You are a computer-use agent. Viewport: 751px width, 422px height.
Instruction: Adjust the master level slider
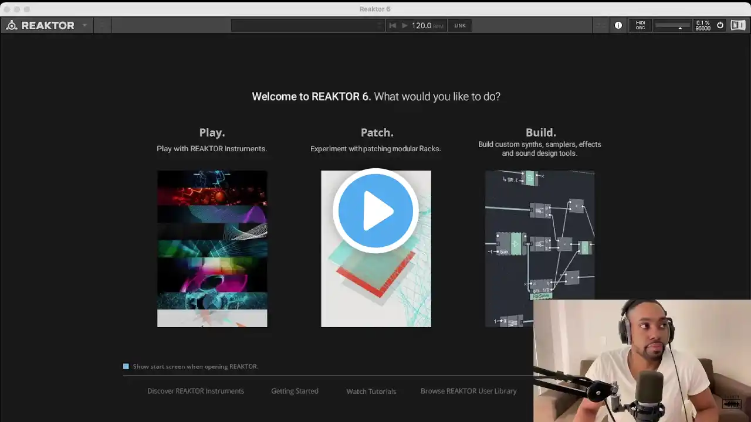pyautogui.click(x=672, y=25)
